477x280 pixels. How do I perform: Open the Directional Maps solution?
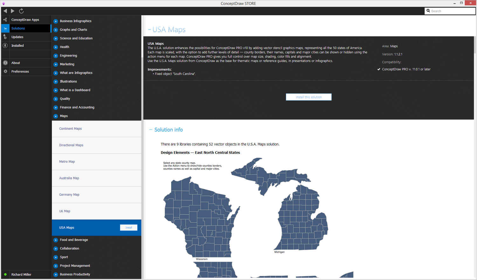tap(96, 145)
